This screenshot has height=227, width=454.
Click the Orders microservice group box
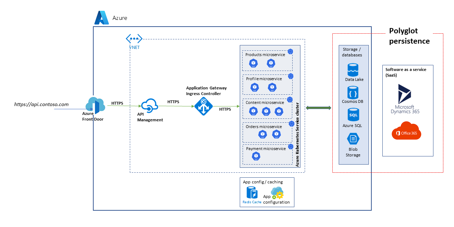coord(268,132)
